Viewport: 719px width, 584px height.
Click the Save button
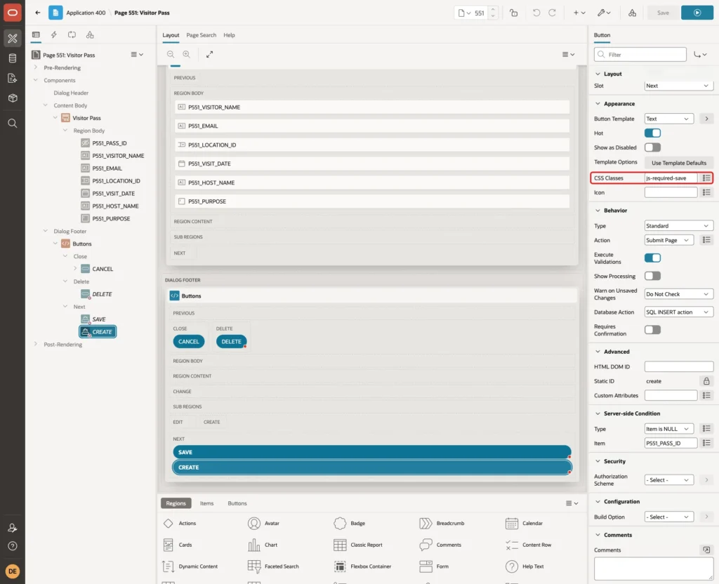pyautogui.click(x=663, y=13)
